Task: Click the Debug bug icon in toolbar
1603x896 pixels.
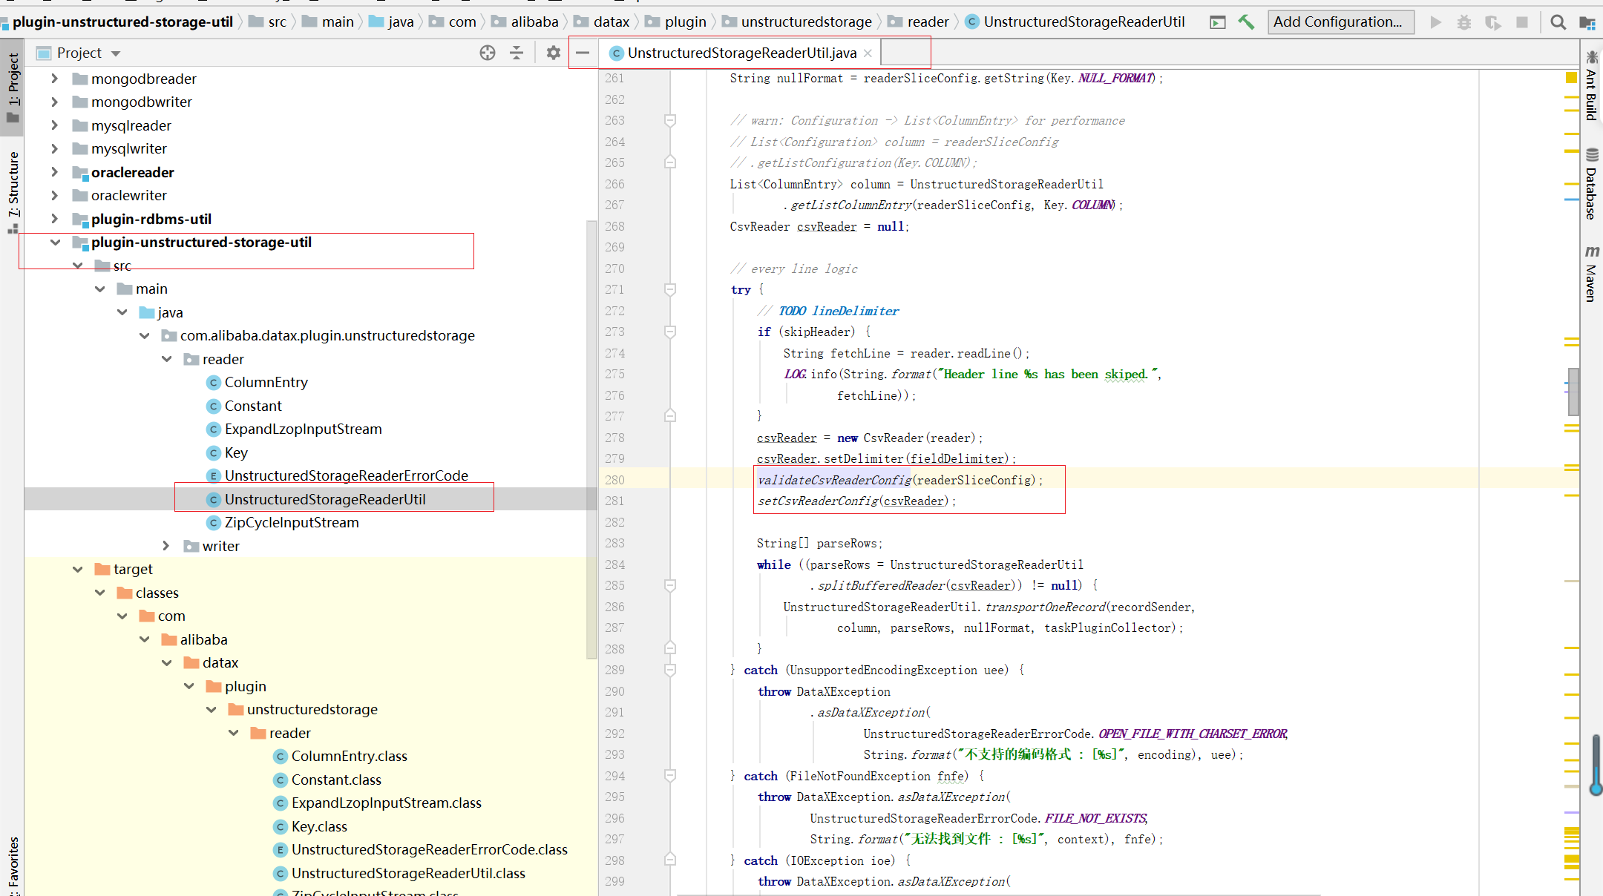Action: [x=1463, y=22]
